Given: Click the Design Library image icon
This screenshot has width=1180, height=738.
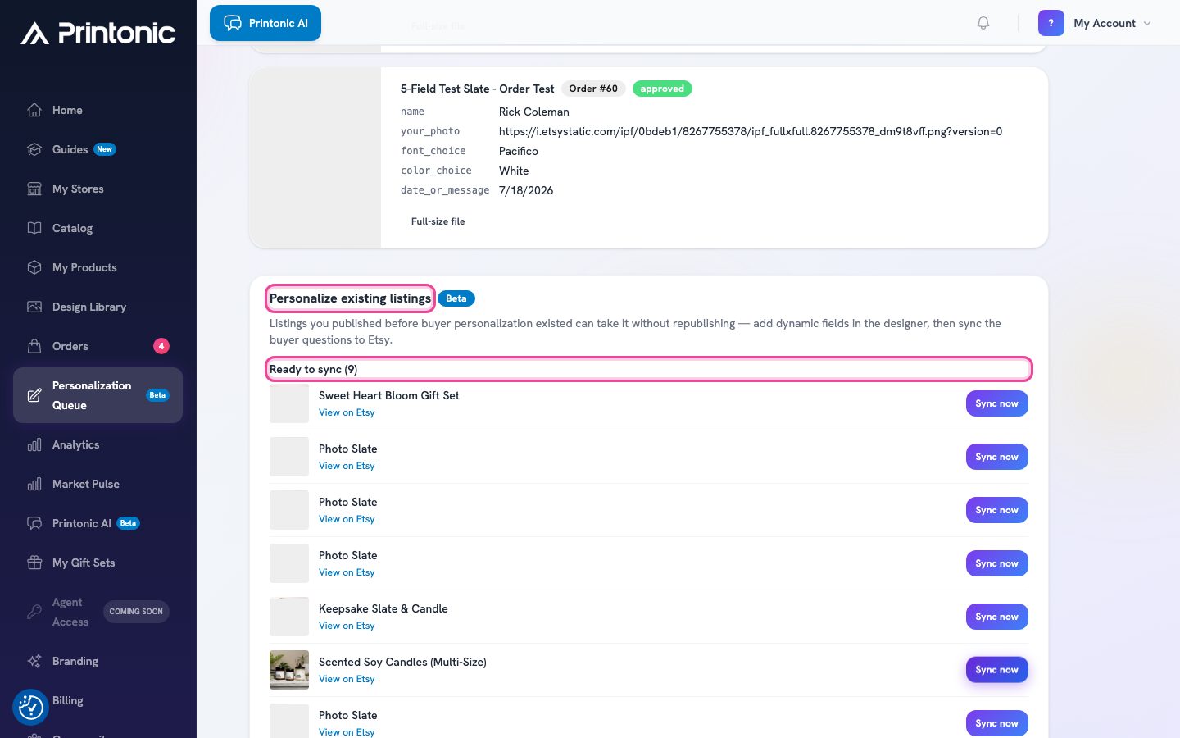Looking at the screenshot, I should tap(34, 307).
